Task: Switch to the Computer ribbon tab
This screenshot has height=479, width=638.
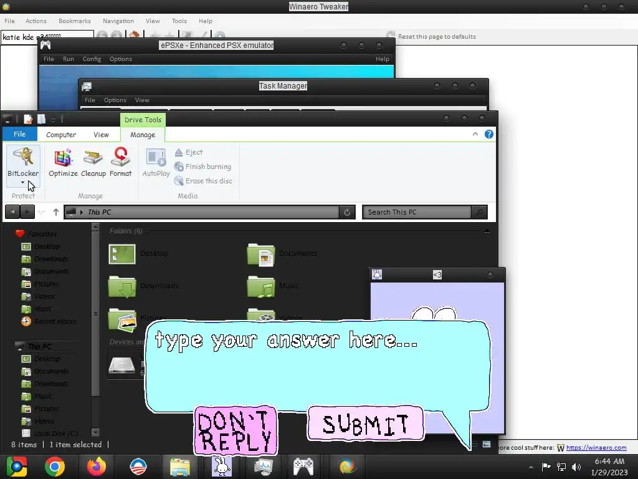Action: (61, 135)
